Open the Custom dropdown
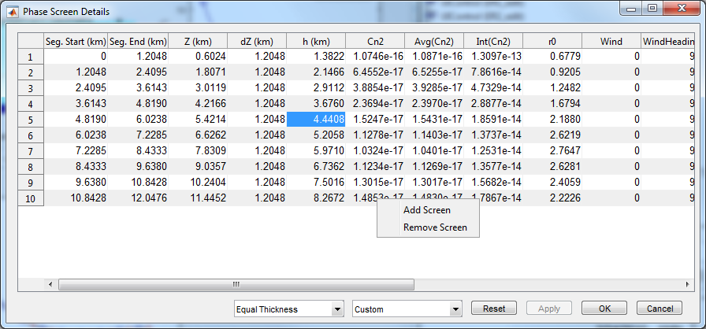Image resolution: width=706 pixels, height=329 pixels. (407, 309)
